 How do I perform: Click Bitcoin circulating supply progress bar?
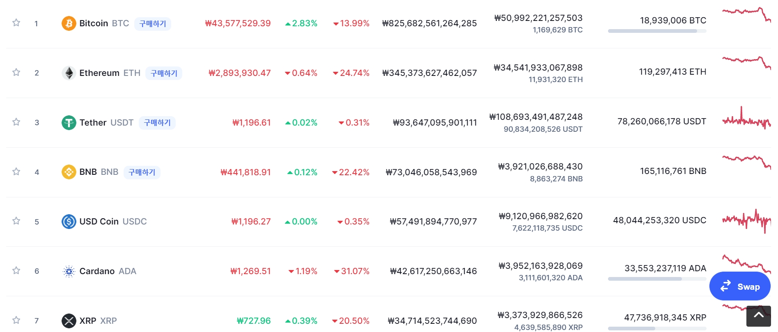(x=656, y=31)
